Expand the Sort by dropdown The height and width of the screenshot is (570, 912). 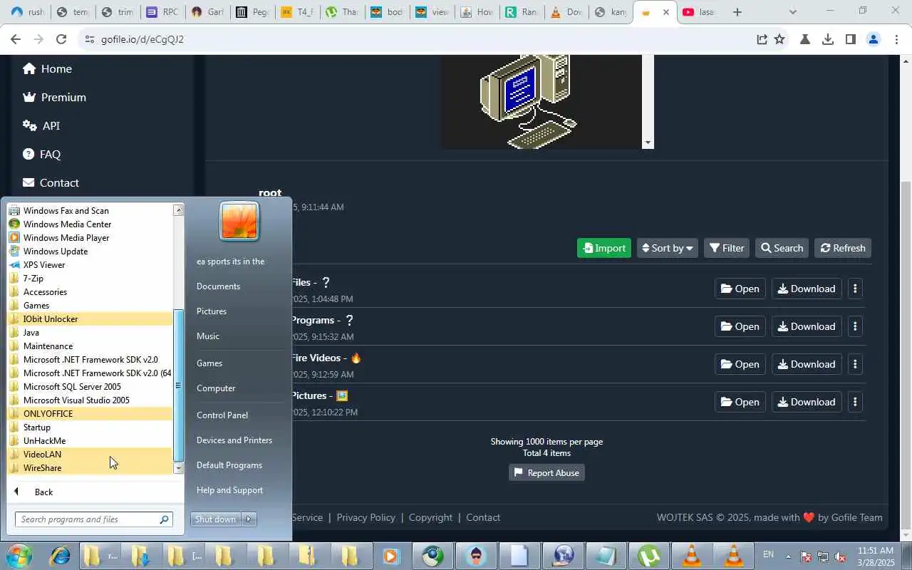pos(668,248)
